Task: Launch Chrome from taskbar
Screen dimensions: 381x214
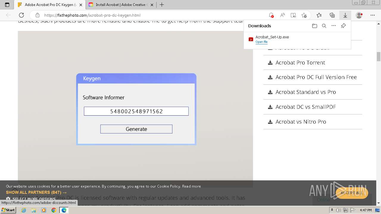Action: point(54,210)
